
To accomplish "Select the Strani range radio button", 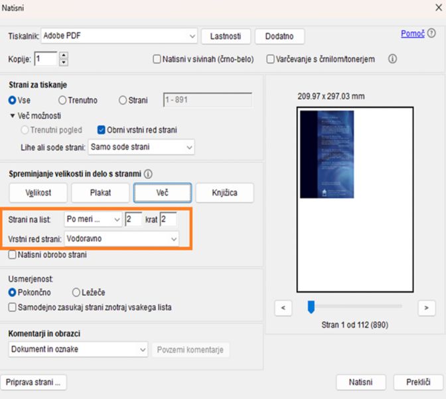I will pyautogui.click(x=123, y=100).
